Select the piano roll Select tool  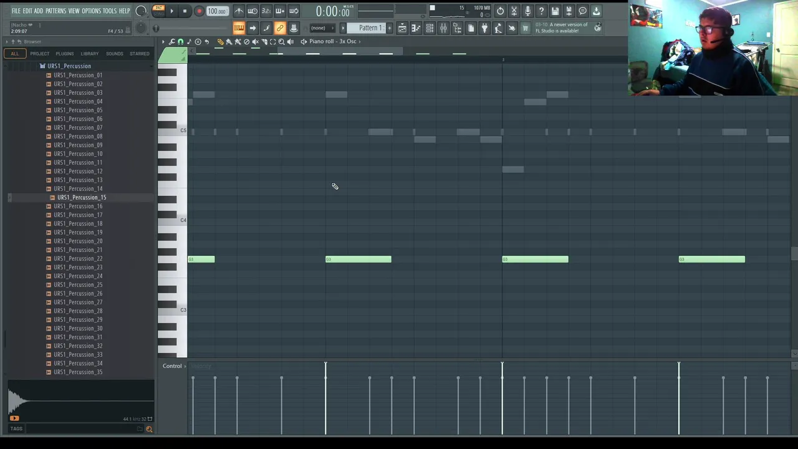coord(272,42)
